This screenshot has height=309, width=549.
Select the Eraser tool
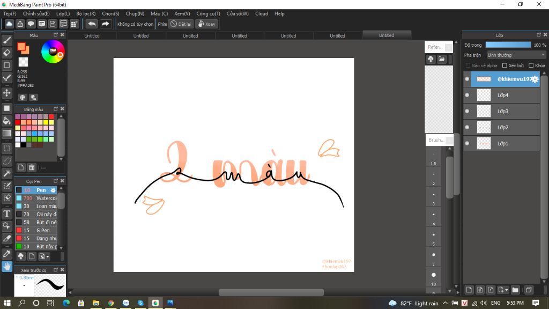click(6, 53)
